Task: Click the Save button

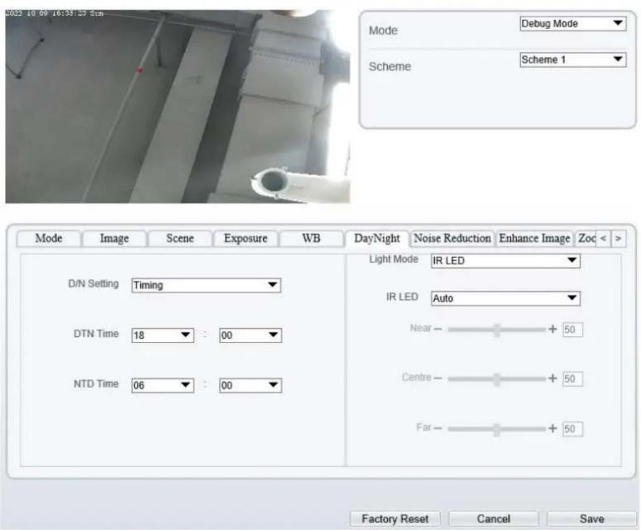Action: [x=591, y=519]
